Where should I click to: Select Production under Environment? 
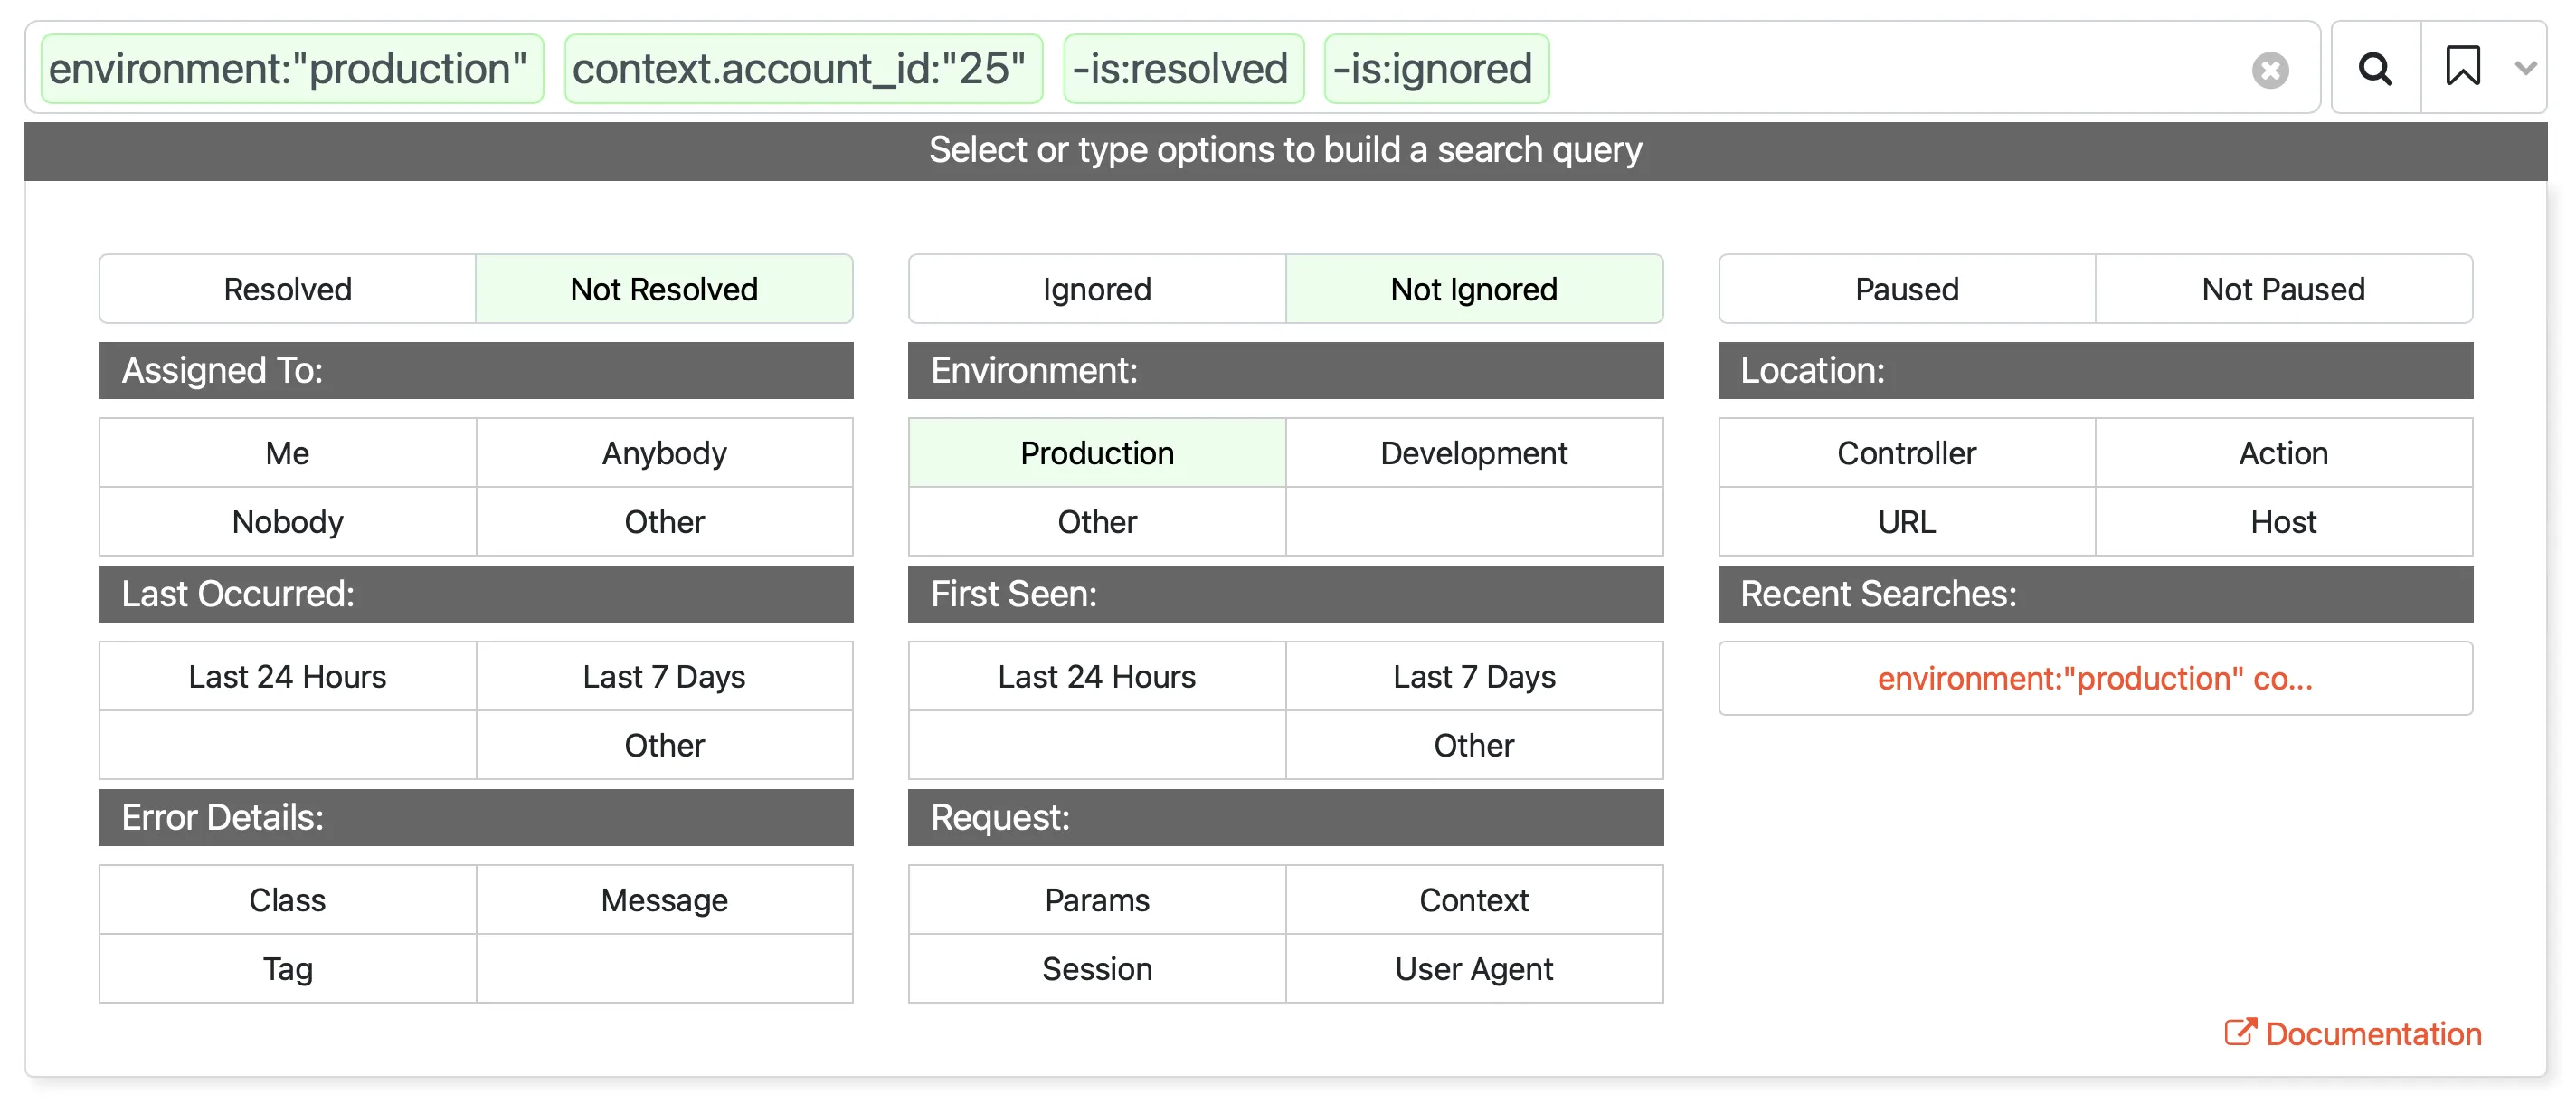pyautogui.click(x=1096, y=452)
